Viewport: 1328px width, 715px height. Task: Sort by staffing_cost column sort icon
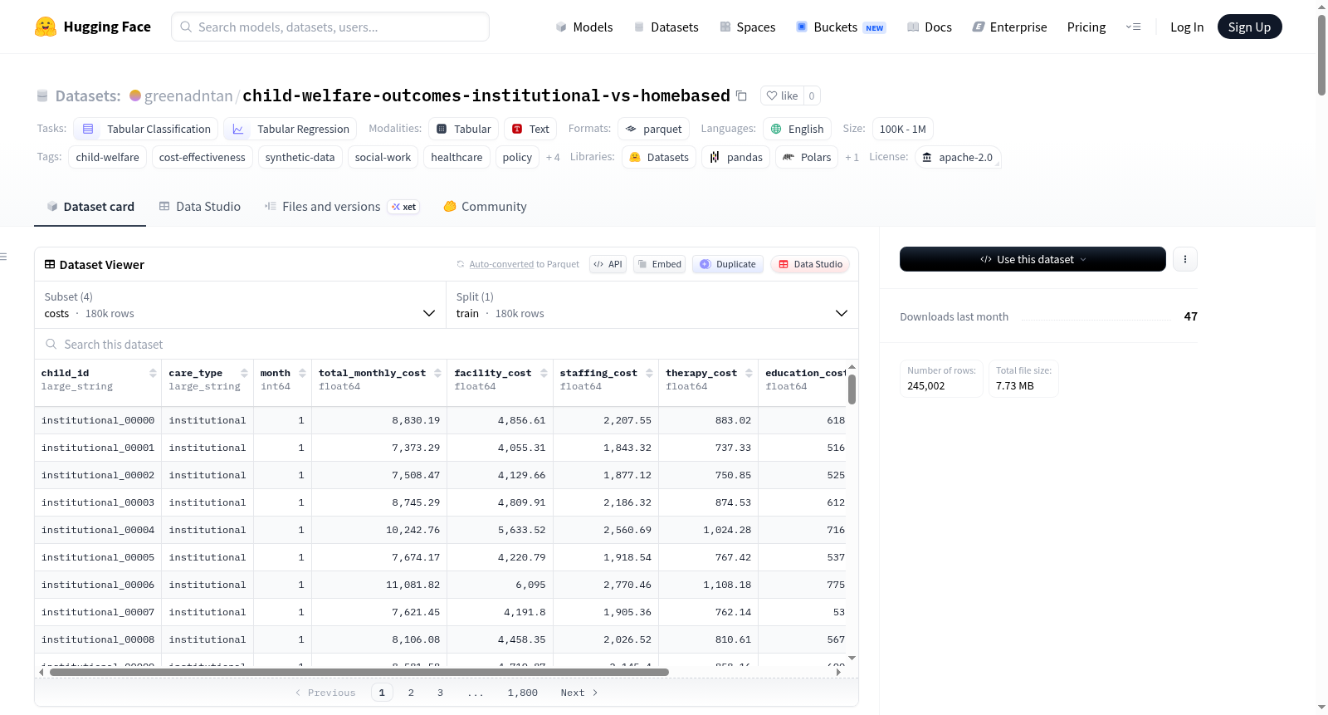[649, 373]
